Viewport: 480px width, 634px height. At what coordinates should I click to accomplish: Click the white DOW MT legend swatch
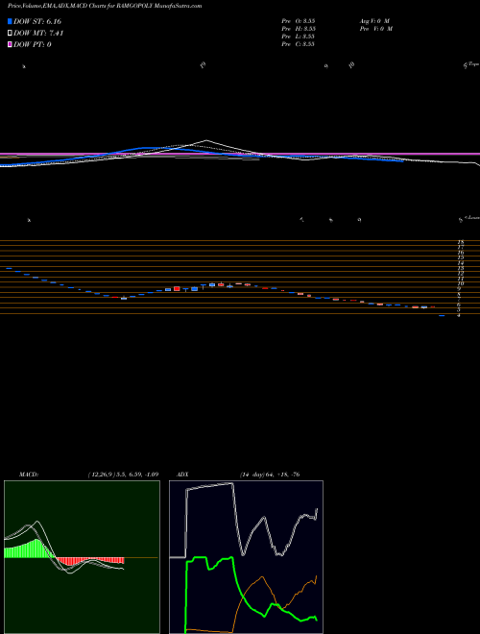click(10, 33)
